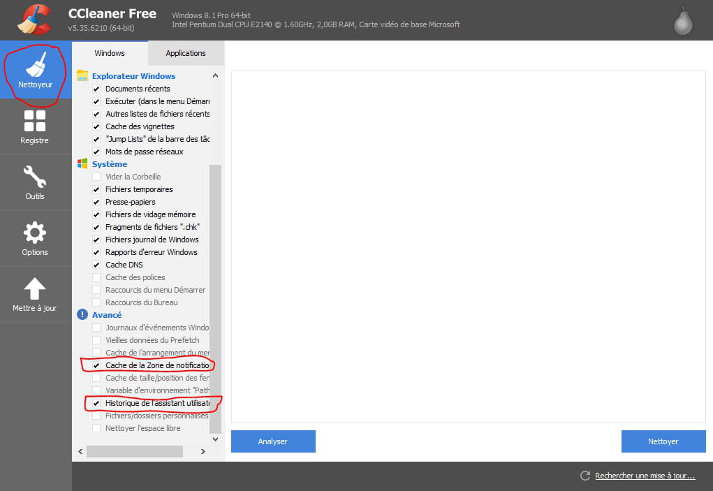
Task: Uncheck Cache DNS
Action: click(96, 265)
